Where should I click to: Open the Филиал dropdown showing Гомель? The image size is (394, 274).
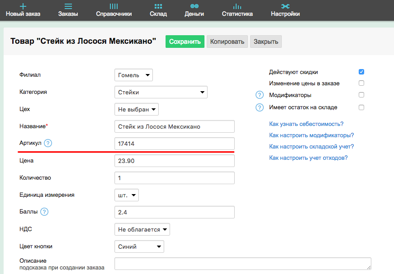[x=133, y=75]
